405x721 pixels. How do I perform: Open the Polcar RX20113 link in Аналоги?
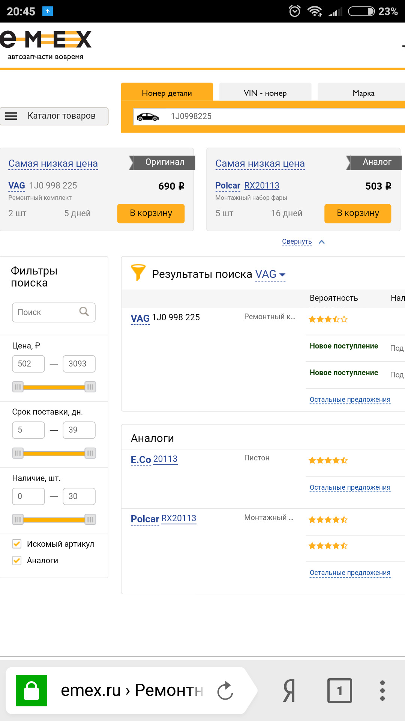(x=163, y=519)
